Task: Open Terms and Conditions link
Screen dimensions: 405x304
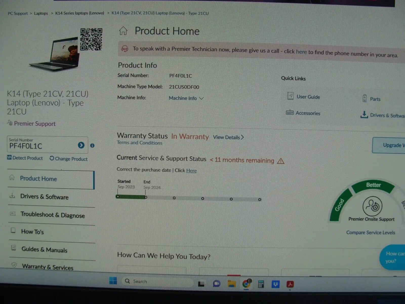Action: point(139,143)
